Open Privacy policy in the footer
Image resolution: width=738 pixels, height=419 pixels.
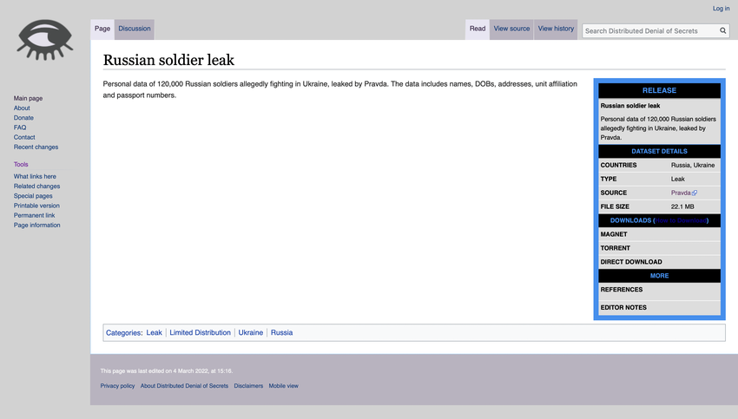(x=117, y=386)
